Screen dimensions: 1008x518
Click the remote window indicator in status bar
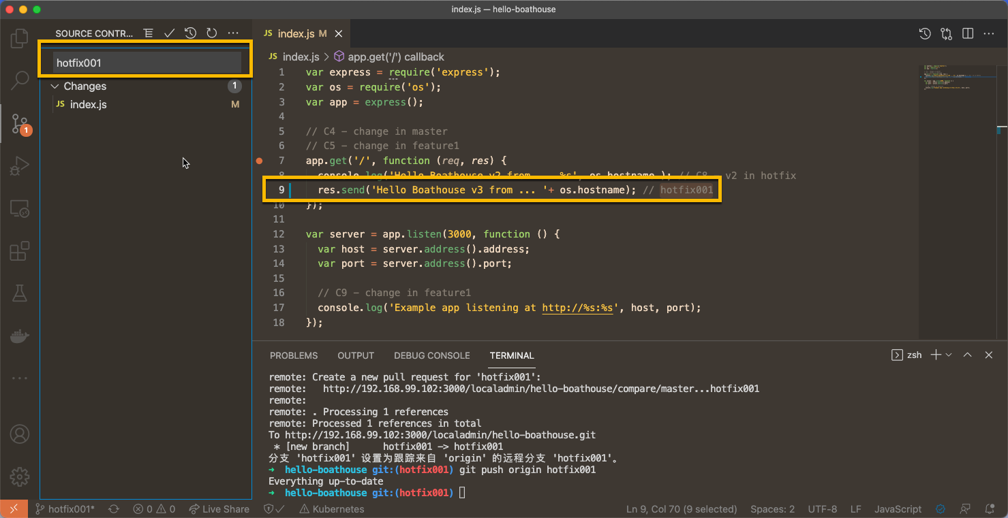14,508
